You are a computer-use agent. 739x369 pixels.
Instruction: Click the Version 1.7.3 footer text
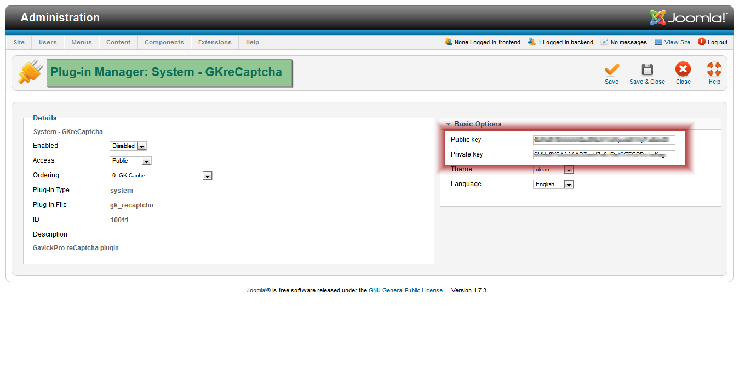click(469, 290)
